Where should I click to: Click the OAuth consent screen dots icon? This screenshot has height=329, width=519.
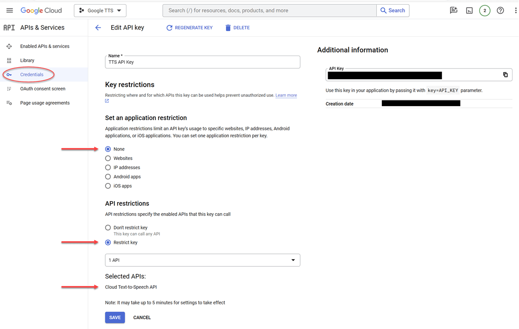click(9, 89)
